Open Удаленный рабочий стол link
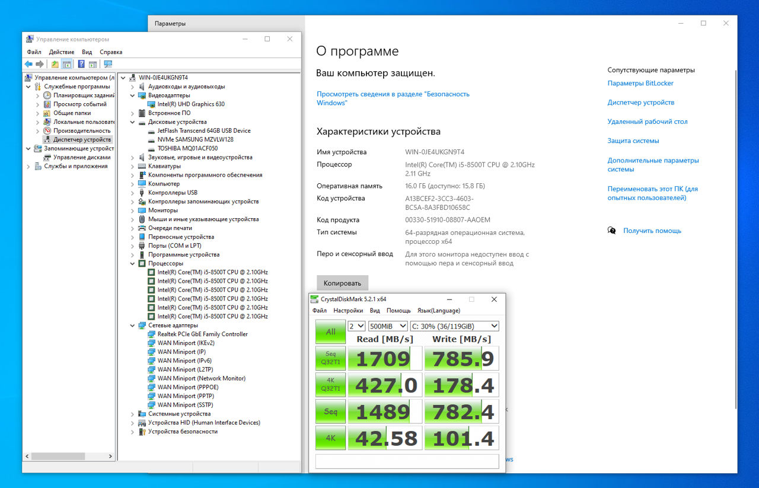 [x=648, y=122]
